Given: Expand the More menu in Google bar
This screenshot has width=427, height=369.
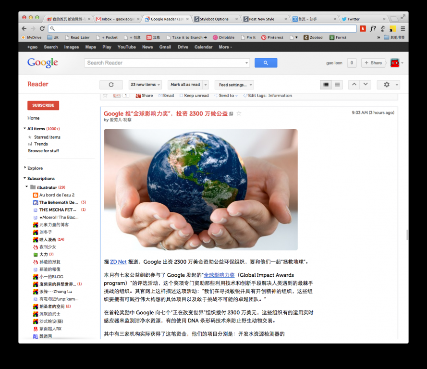Looking at the screenshot, I should (x=225, y=47).
